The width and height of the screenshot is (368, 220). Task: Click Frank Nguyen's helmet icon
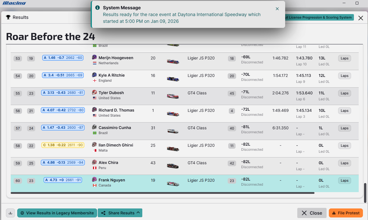[x=94, y=180]
